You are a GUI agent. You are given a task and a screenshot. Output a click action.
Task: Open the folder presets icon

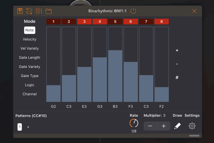point(48,11)
